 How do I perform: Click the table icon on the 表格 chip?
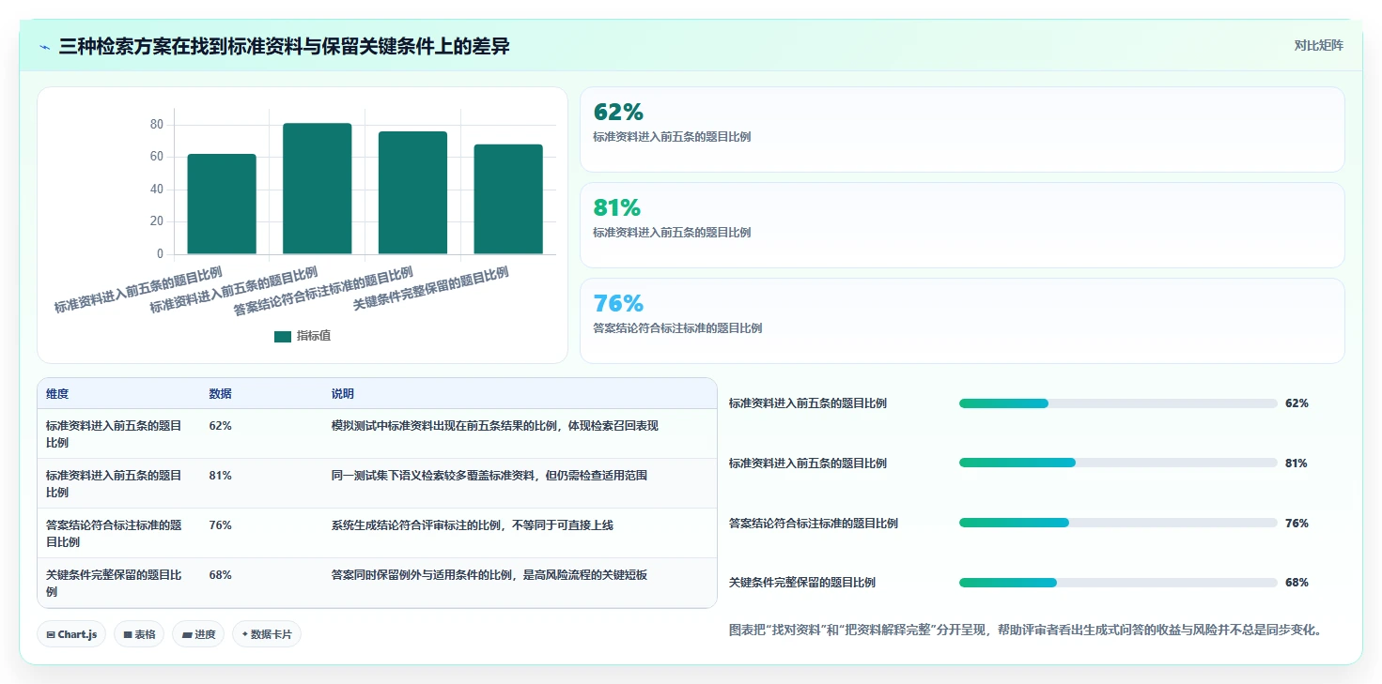(128, 635)
